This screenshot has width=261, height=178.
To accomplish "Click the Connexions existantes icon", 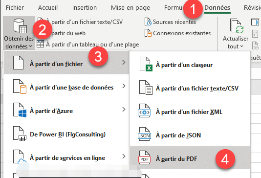I will [148, 33].
